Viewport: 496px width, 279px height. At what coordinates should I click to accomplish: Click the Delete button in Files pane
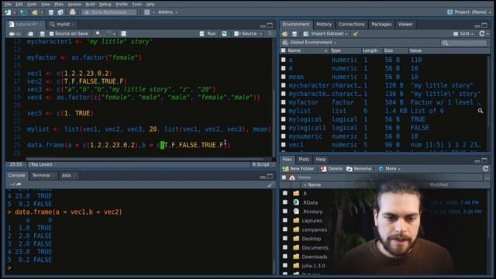pos(331,169)
